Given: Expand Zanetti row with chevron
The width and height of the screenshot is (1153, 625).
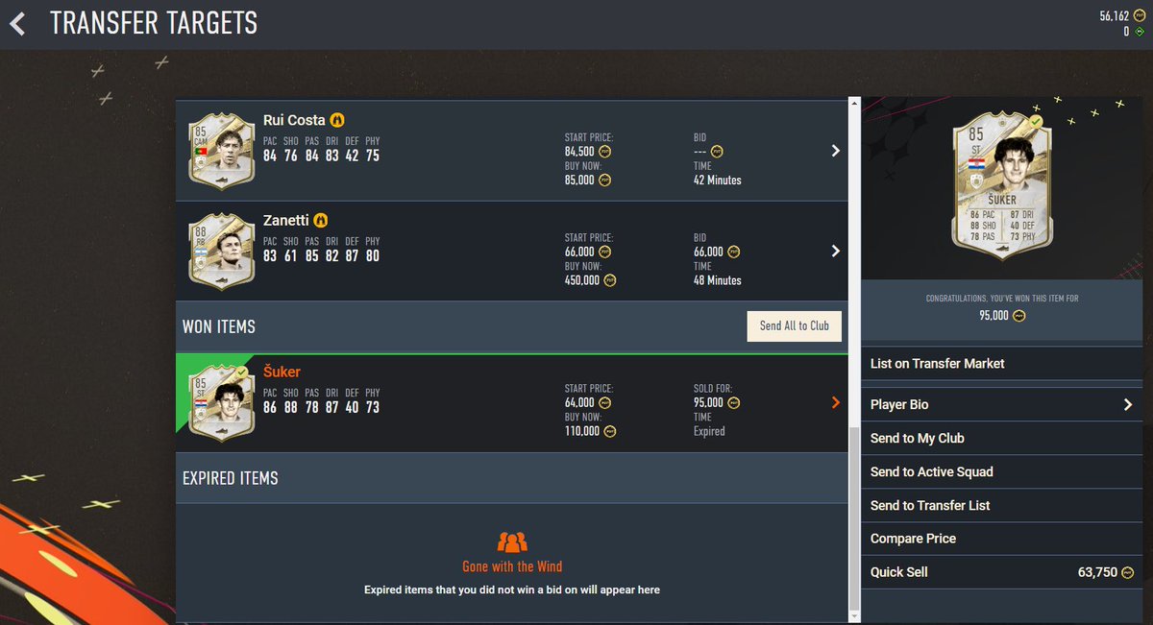Looking at the screenshot, I should (x=835, y=251).
